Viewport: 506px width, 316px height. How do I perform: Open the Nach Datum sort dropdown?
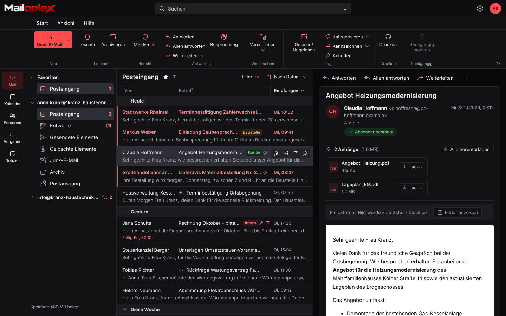pos(287,77)
